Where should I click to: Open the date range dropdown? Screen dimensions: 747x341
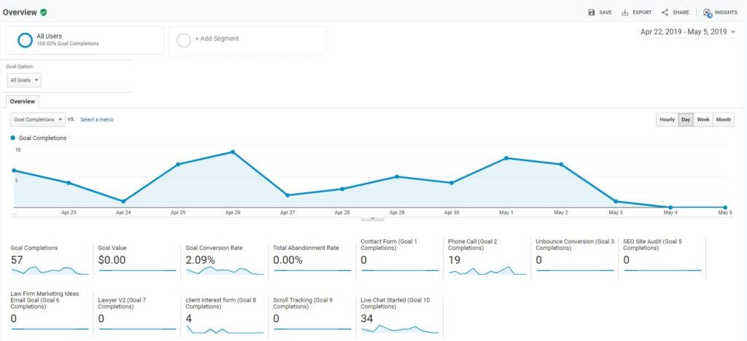point(688,32)
